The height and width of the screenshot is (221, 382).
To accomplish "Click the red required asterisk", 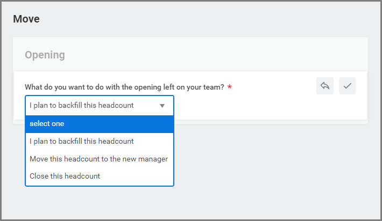I will (x=230, y=87).
